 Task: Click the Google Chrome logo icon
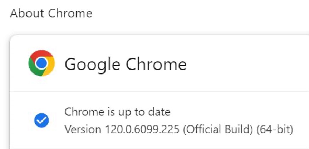41,63
